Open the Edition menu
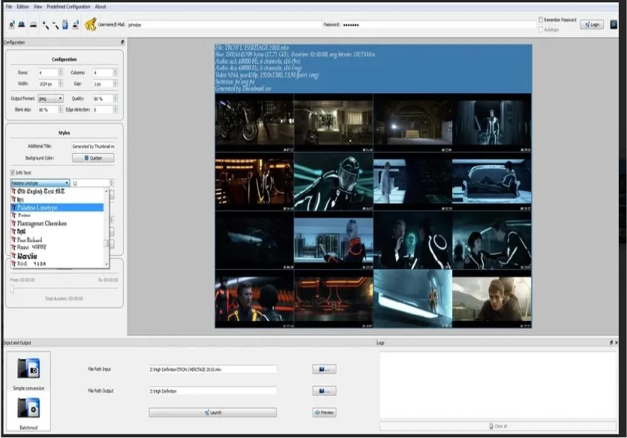This screenshot has width=627, height=438. tap(22, 7)
